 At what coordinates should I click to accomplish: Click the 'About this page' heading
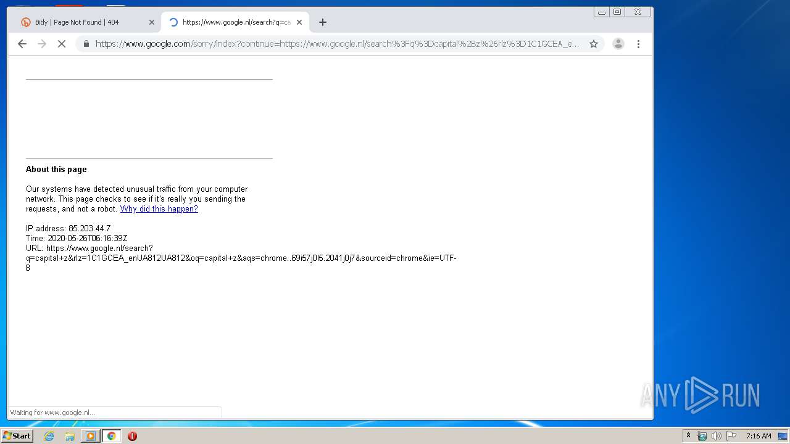(x=56, y=170)
